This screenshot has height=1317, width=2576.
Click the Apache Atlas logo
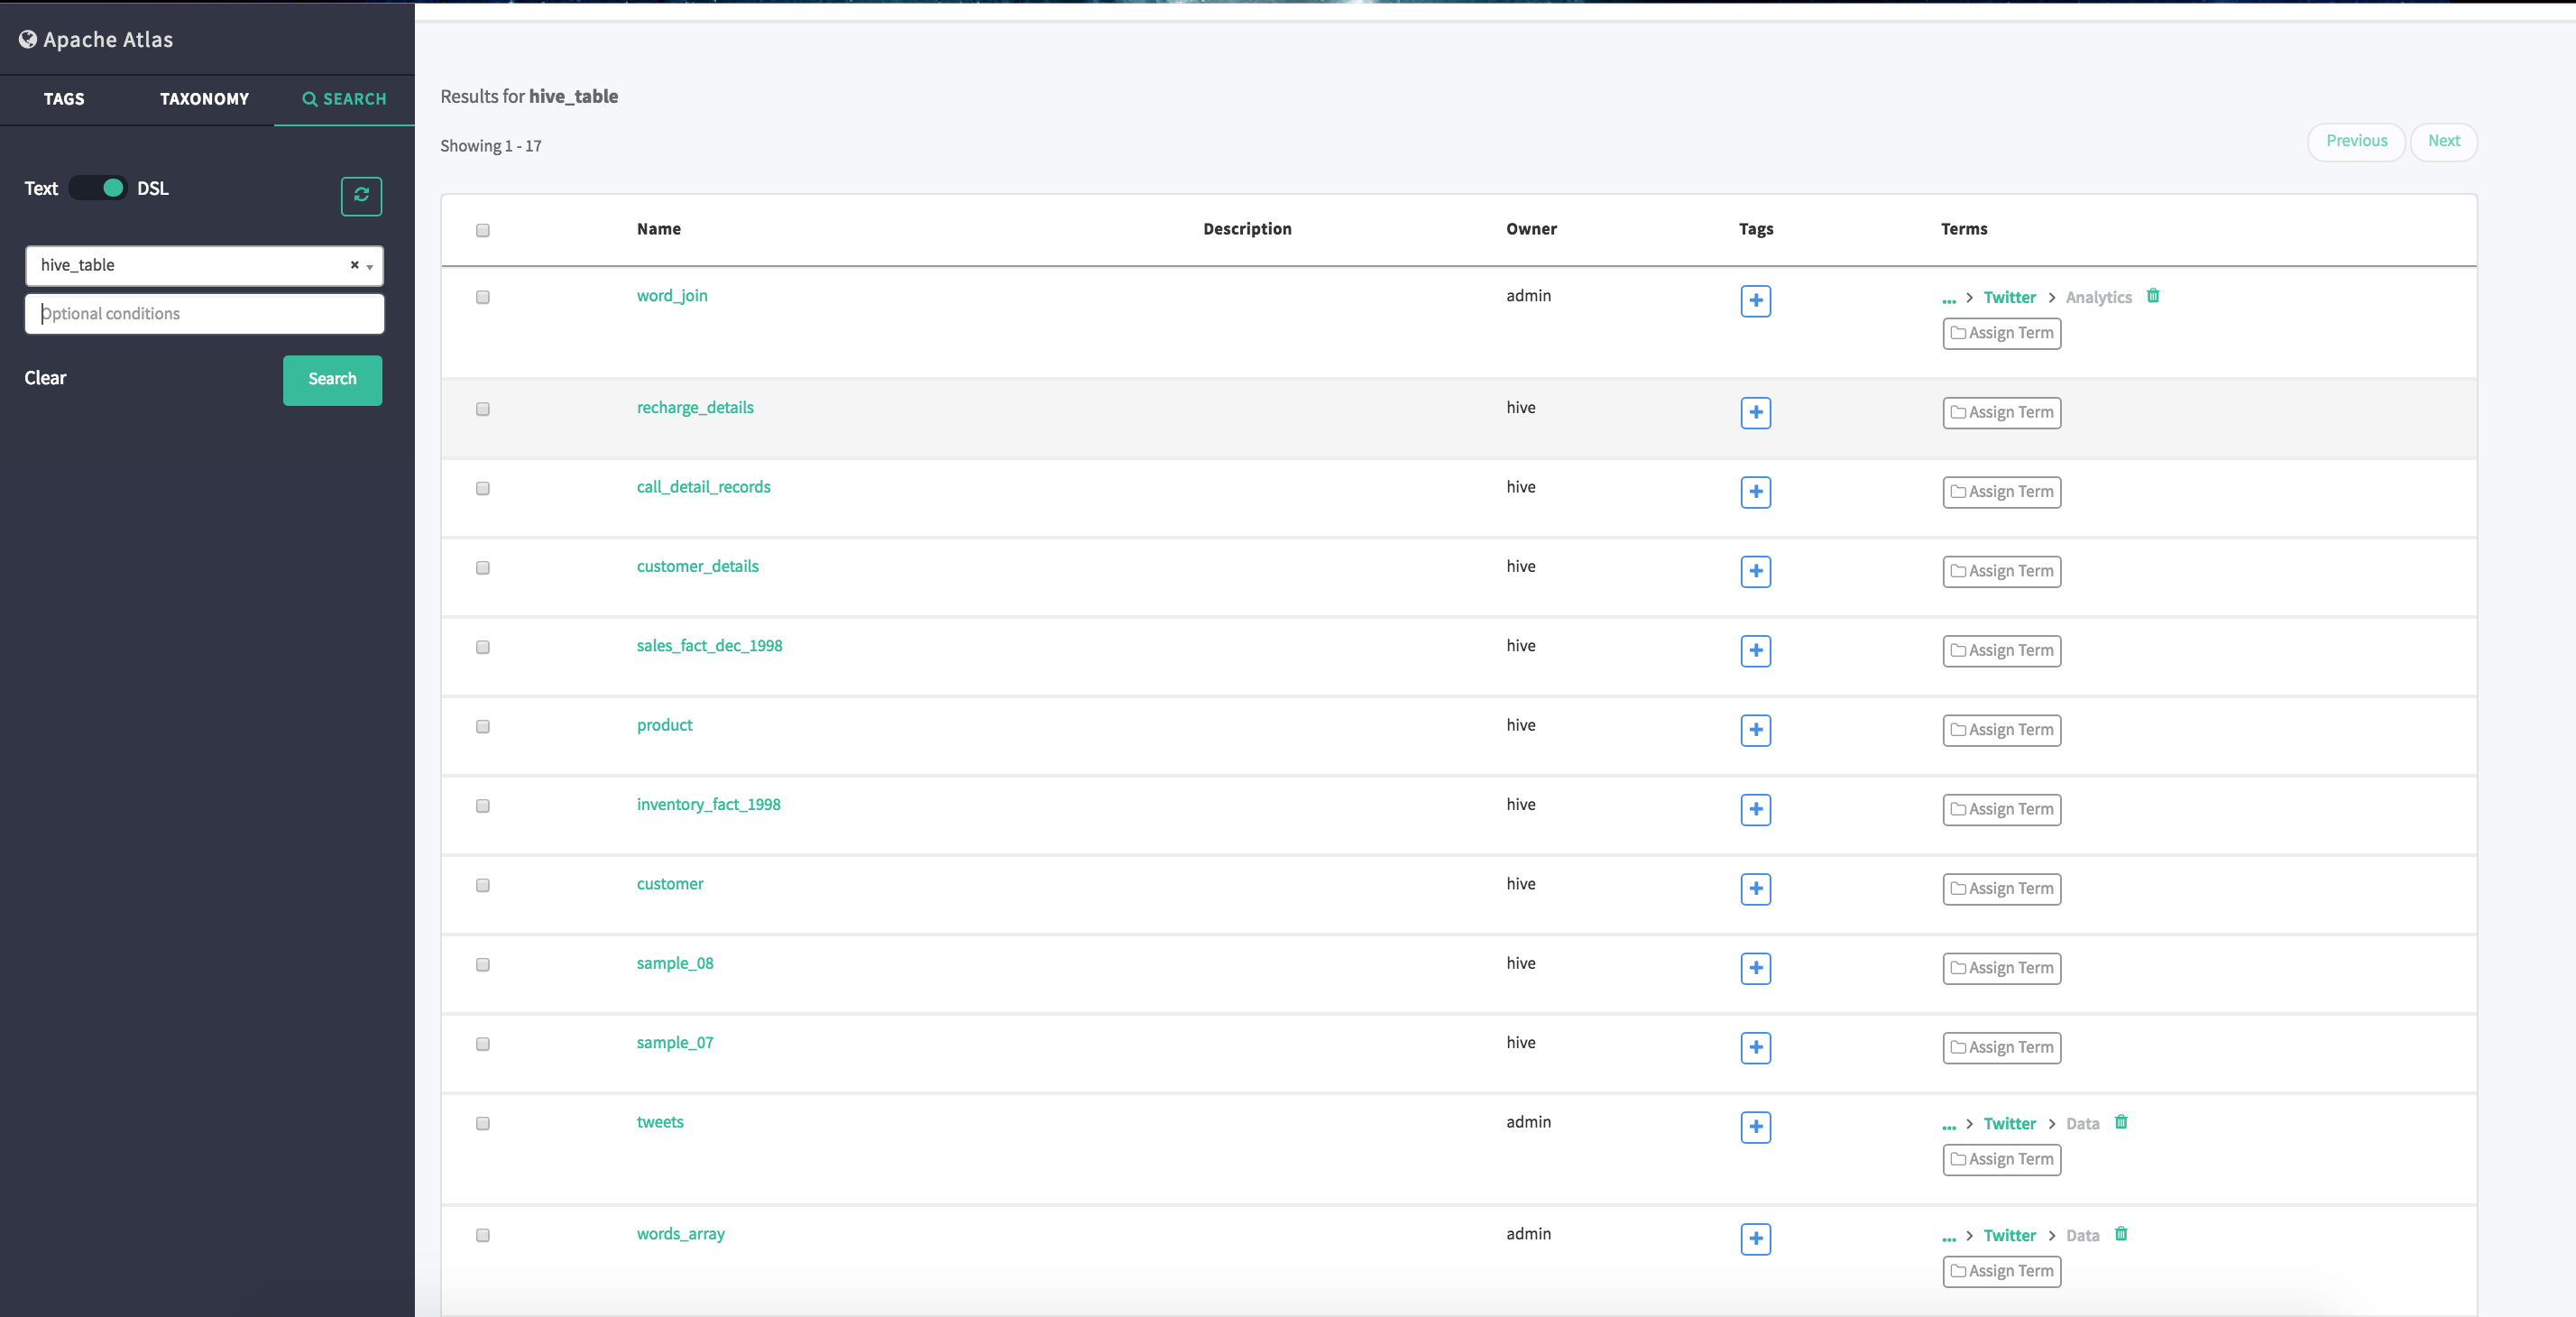tap(96, 39)
